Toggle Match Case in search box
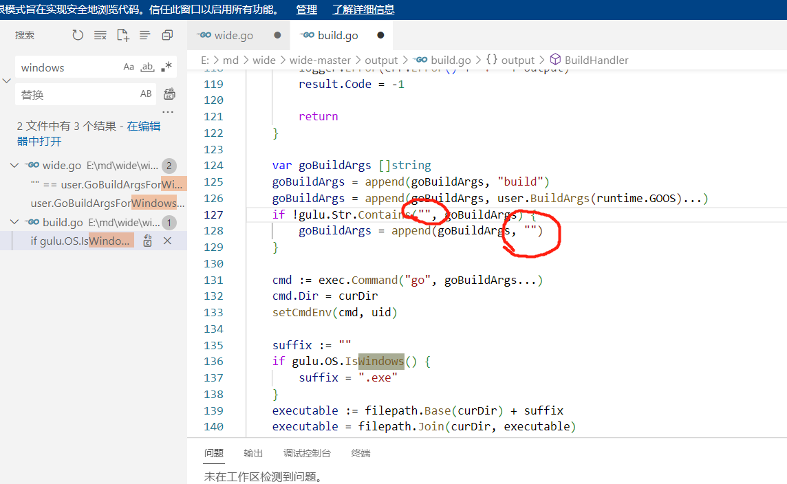 click(129, 67)
